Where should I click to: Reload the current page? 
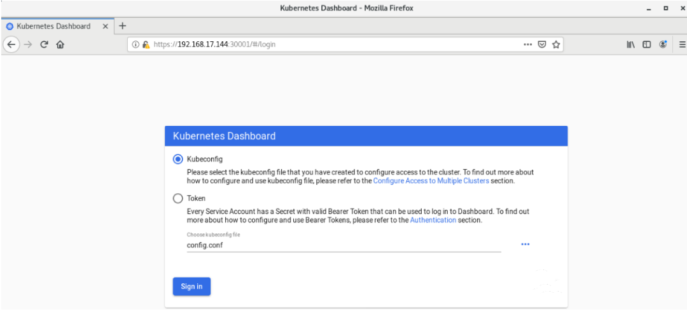44,44
